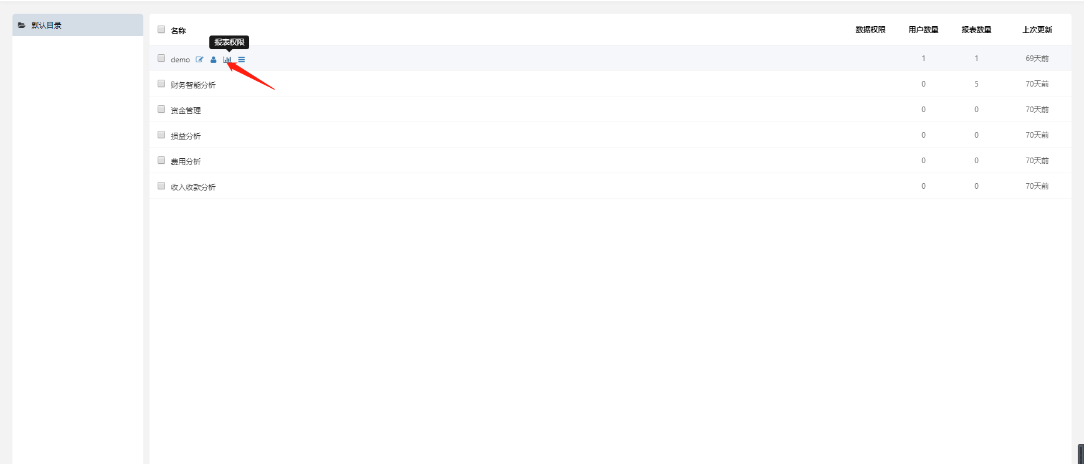This screenshot has width=1084, height=464.
Task: Tick the checkbox for 资金管理
Action: point(161,109)
